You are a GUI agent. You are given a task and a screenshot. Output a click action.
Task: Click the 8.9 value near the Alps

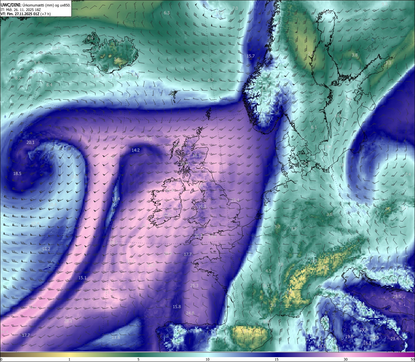[x=314, y=261]
